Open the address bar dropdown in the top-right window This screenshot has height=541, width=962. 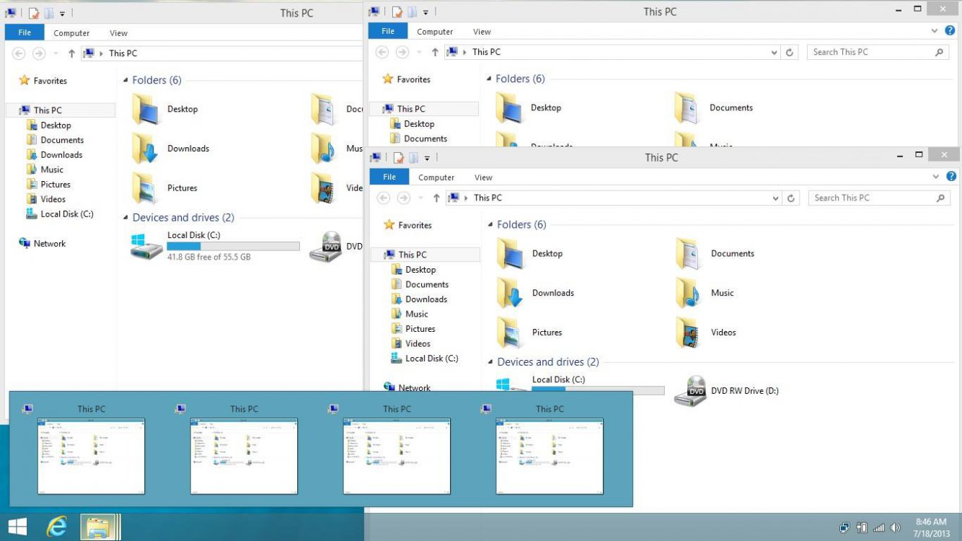tap(774, 53)
